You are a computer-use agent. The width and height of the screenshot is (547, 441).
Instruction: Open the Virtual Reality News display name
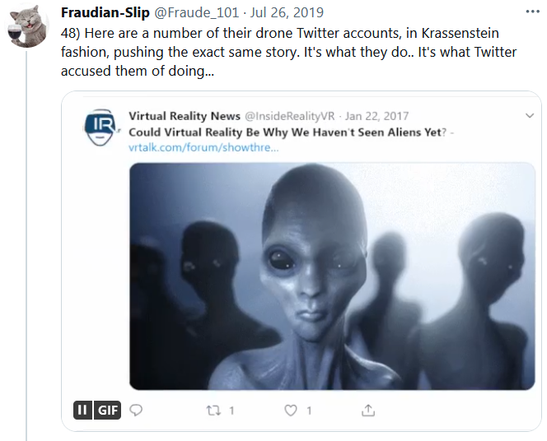click(185, 116)
